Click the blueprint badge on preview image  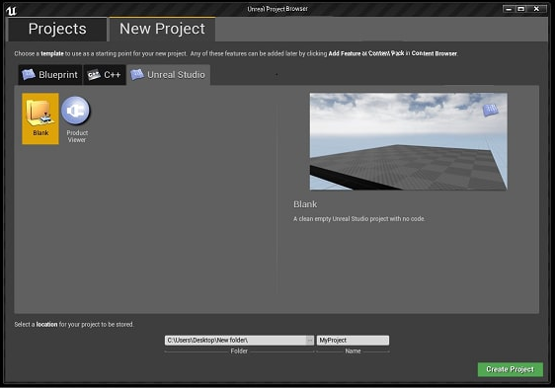pyautogui.click(x=490, y=111)
